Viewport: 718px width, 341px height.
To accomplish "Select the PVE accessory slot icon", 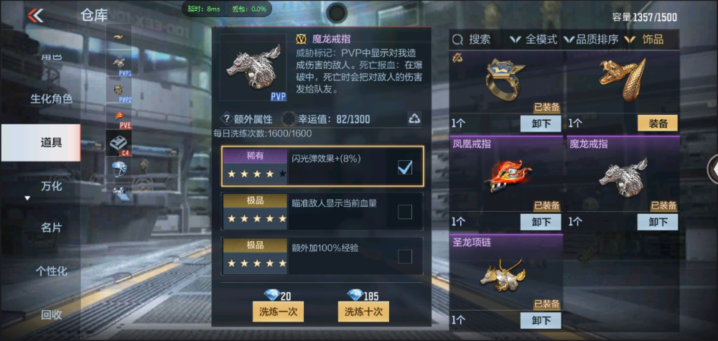I will click(119, 116).
